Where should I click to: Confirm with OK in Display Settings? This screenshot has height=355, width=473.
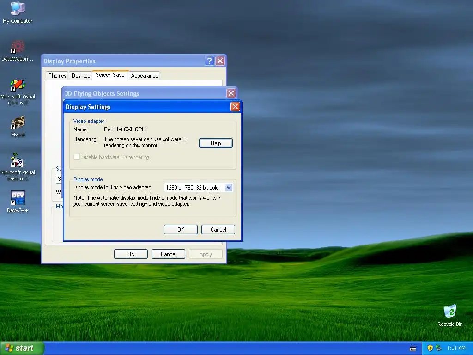click(x=181, y=229)
